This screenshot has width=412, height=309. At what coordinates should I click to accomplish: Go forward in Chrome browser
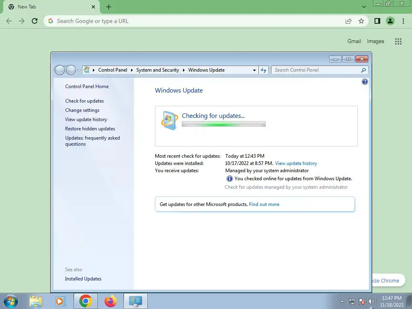click(x=22, y=21)
